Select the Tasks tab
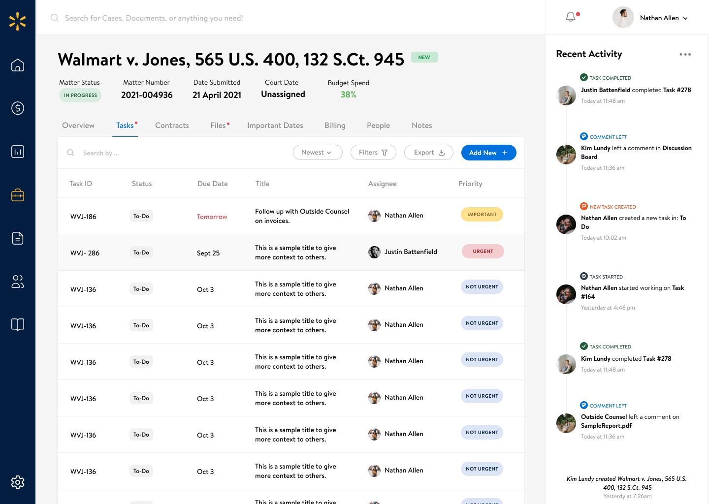Viewport: 709px width, 504px height. [125, 126]
